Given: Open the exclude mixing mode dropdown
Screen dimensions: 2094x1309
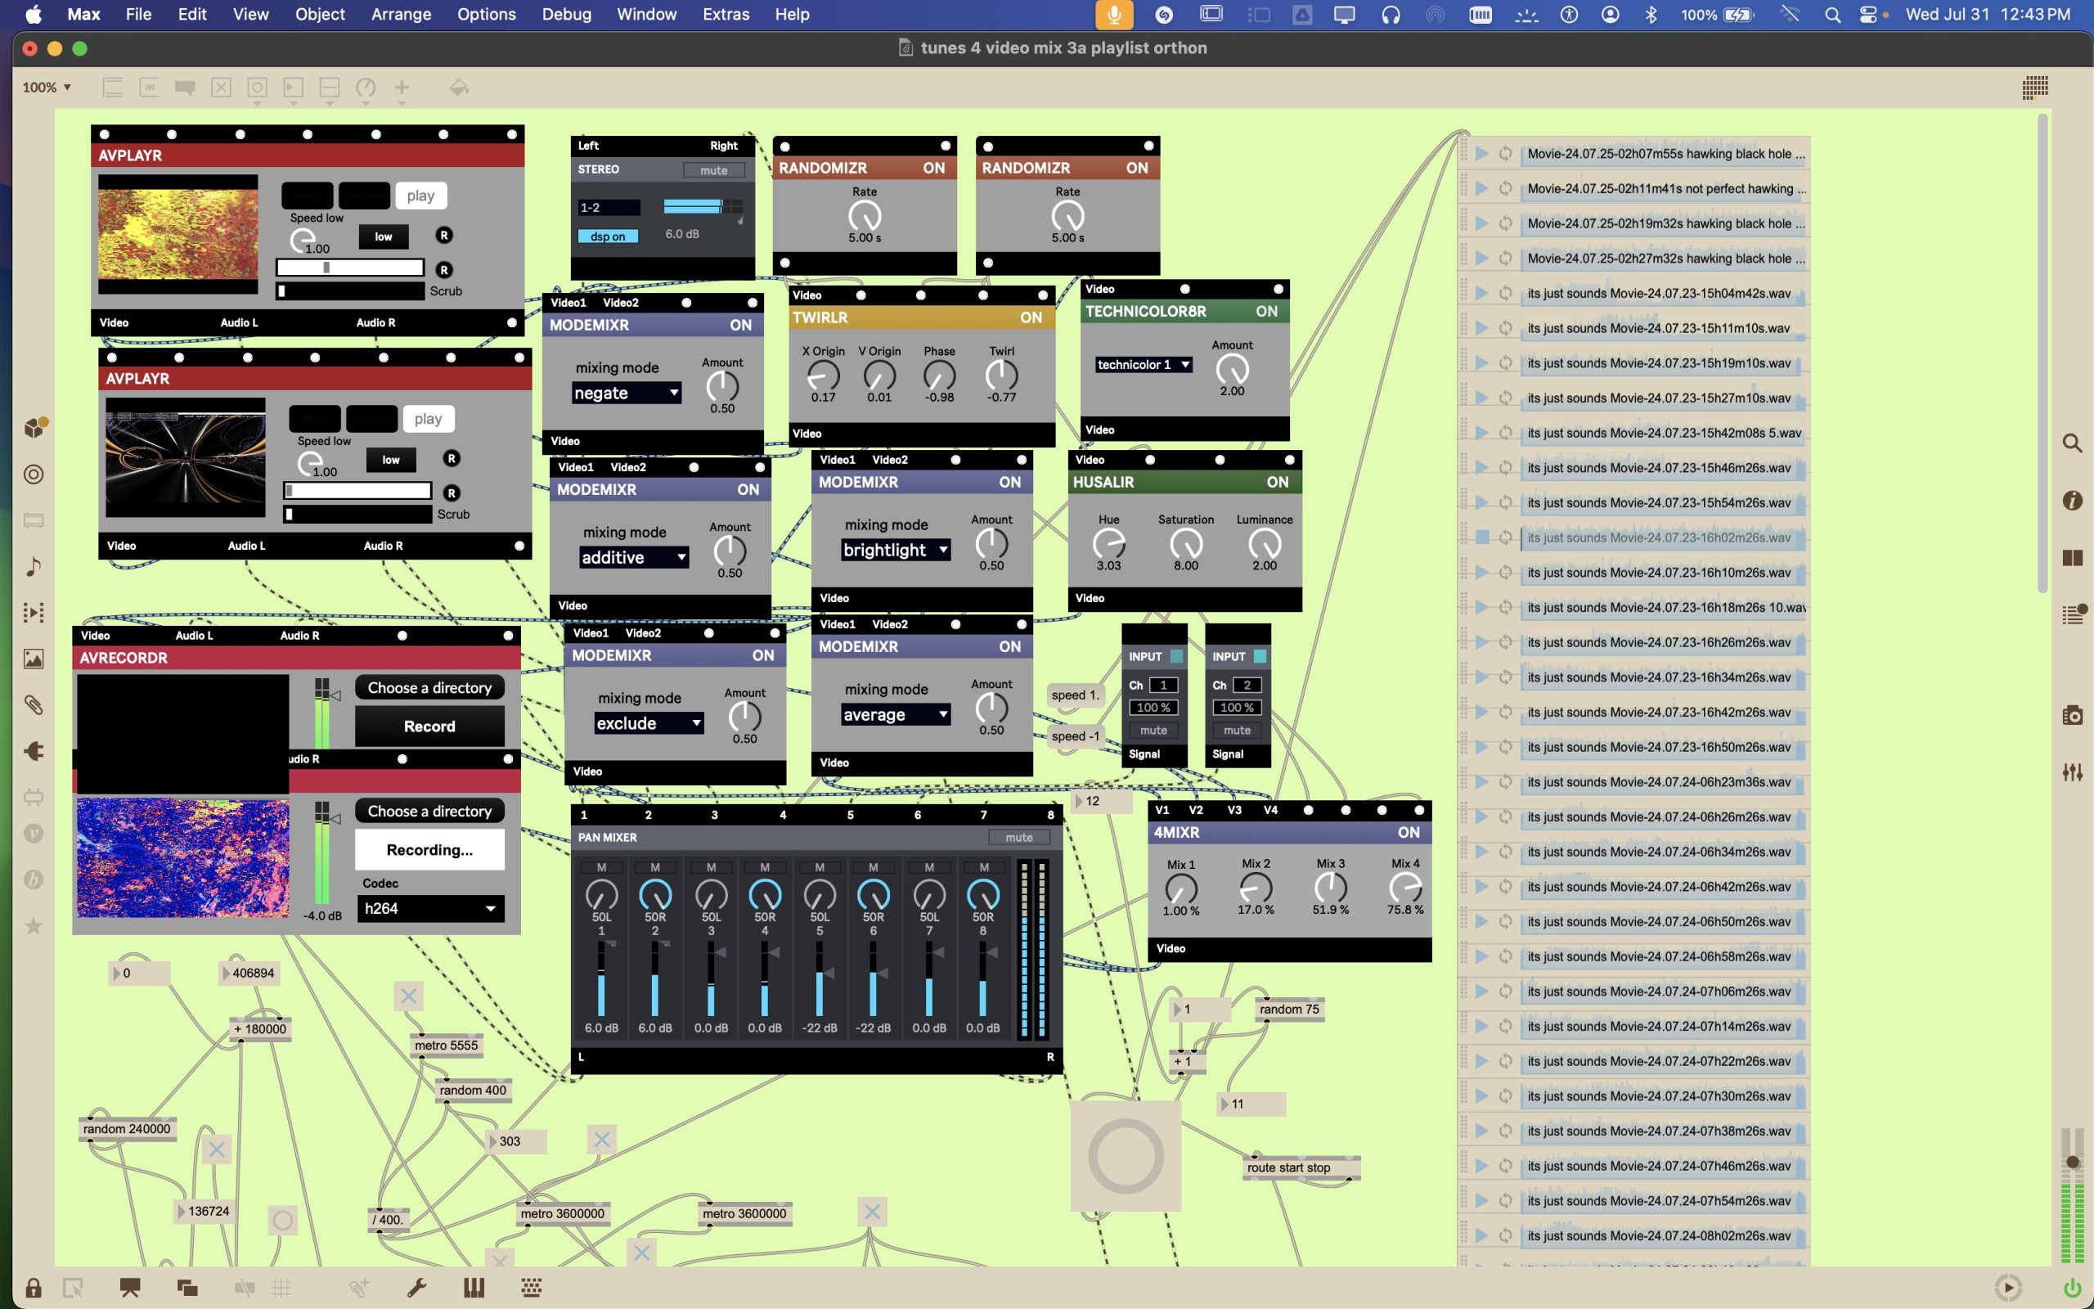Looking at the screenshot, I should click(649, 723).
